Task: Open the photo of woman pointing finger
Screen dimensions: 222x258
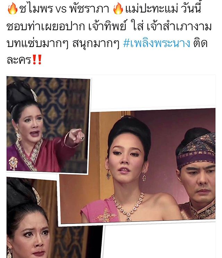Action: pyautogui.click(x=48, y=125)
